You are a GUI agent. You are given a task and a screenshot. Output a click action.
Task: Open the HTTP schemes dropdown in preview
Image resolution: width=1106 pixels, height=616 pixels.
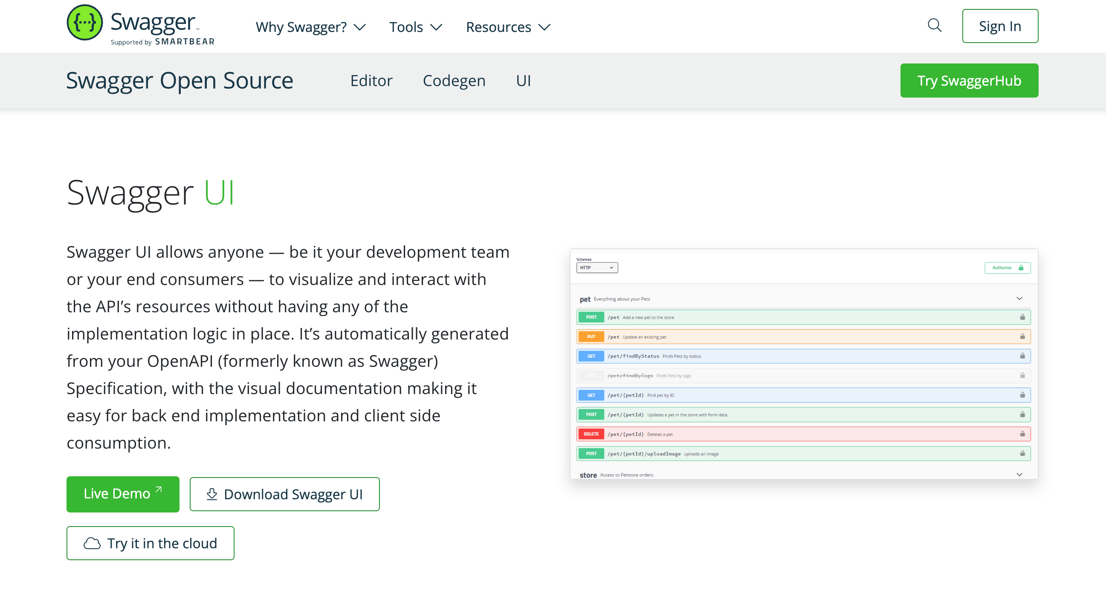(597, 268)
